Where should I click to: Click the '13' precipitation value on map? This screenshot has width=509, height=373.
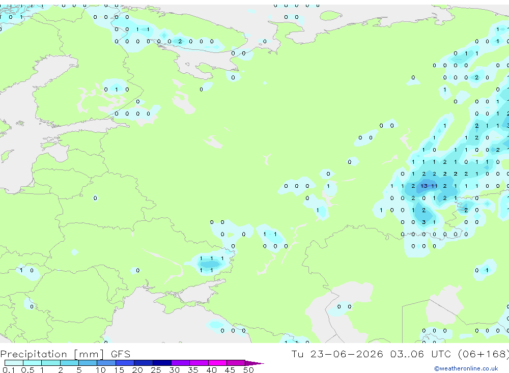point(424,186)
